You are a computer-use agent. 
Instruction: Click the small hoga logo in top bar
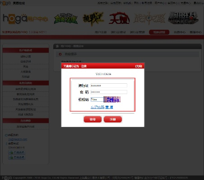[x=5, y=3]
